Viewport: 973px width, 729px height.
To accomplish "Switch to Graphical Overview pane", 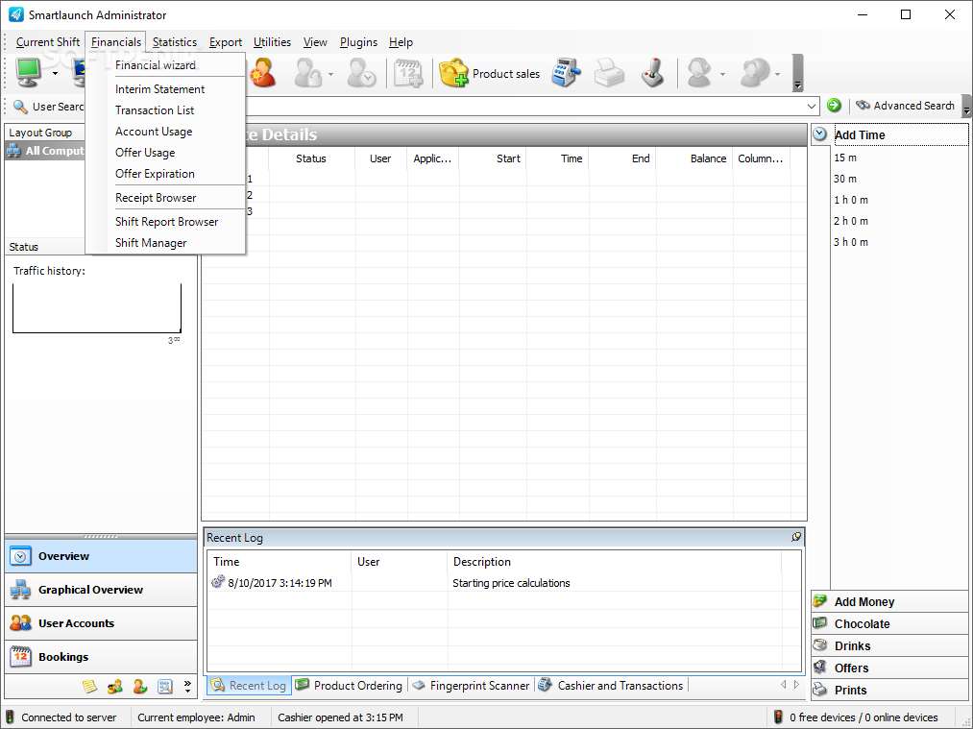I will point(101,590).
